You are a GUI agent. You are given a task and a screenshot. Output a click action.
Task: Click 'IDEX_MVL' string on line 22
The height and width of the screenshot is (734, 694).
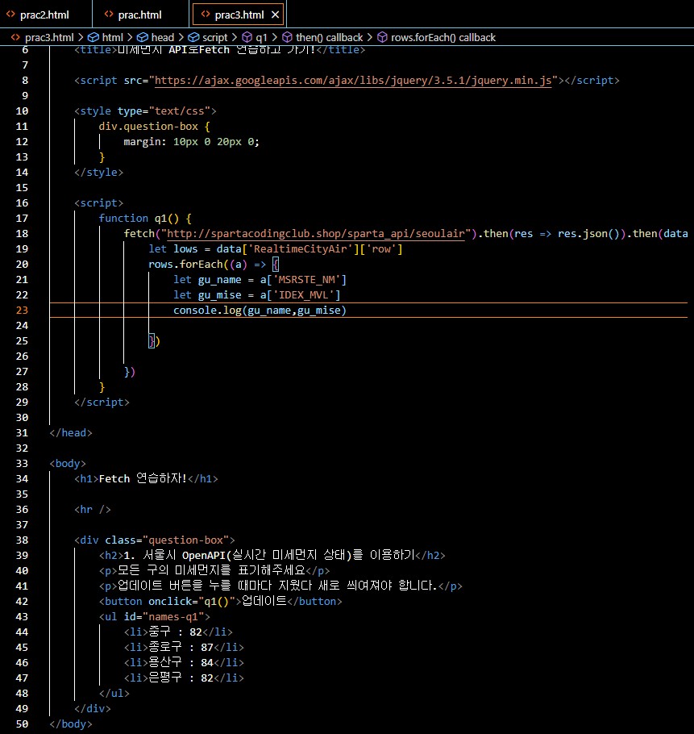click(x=307, y=295)
